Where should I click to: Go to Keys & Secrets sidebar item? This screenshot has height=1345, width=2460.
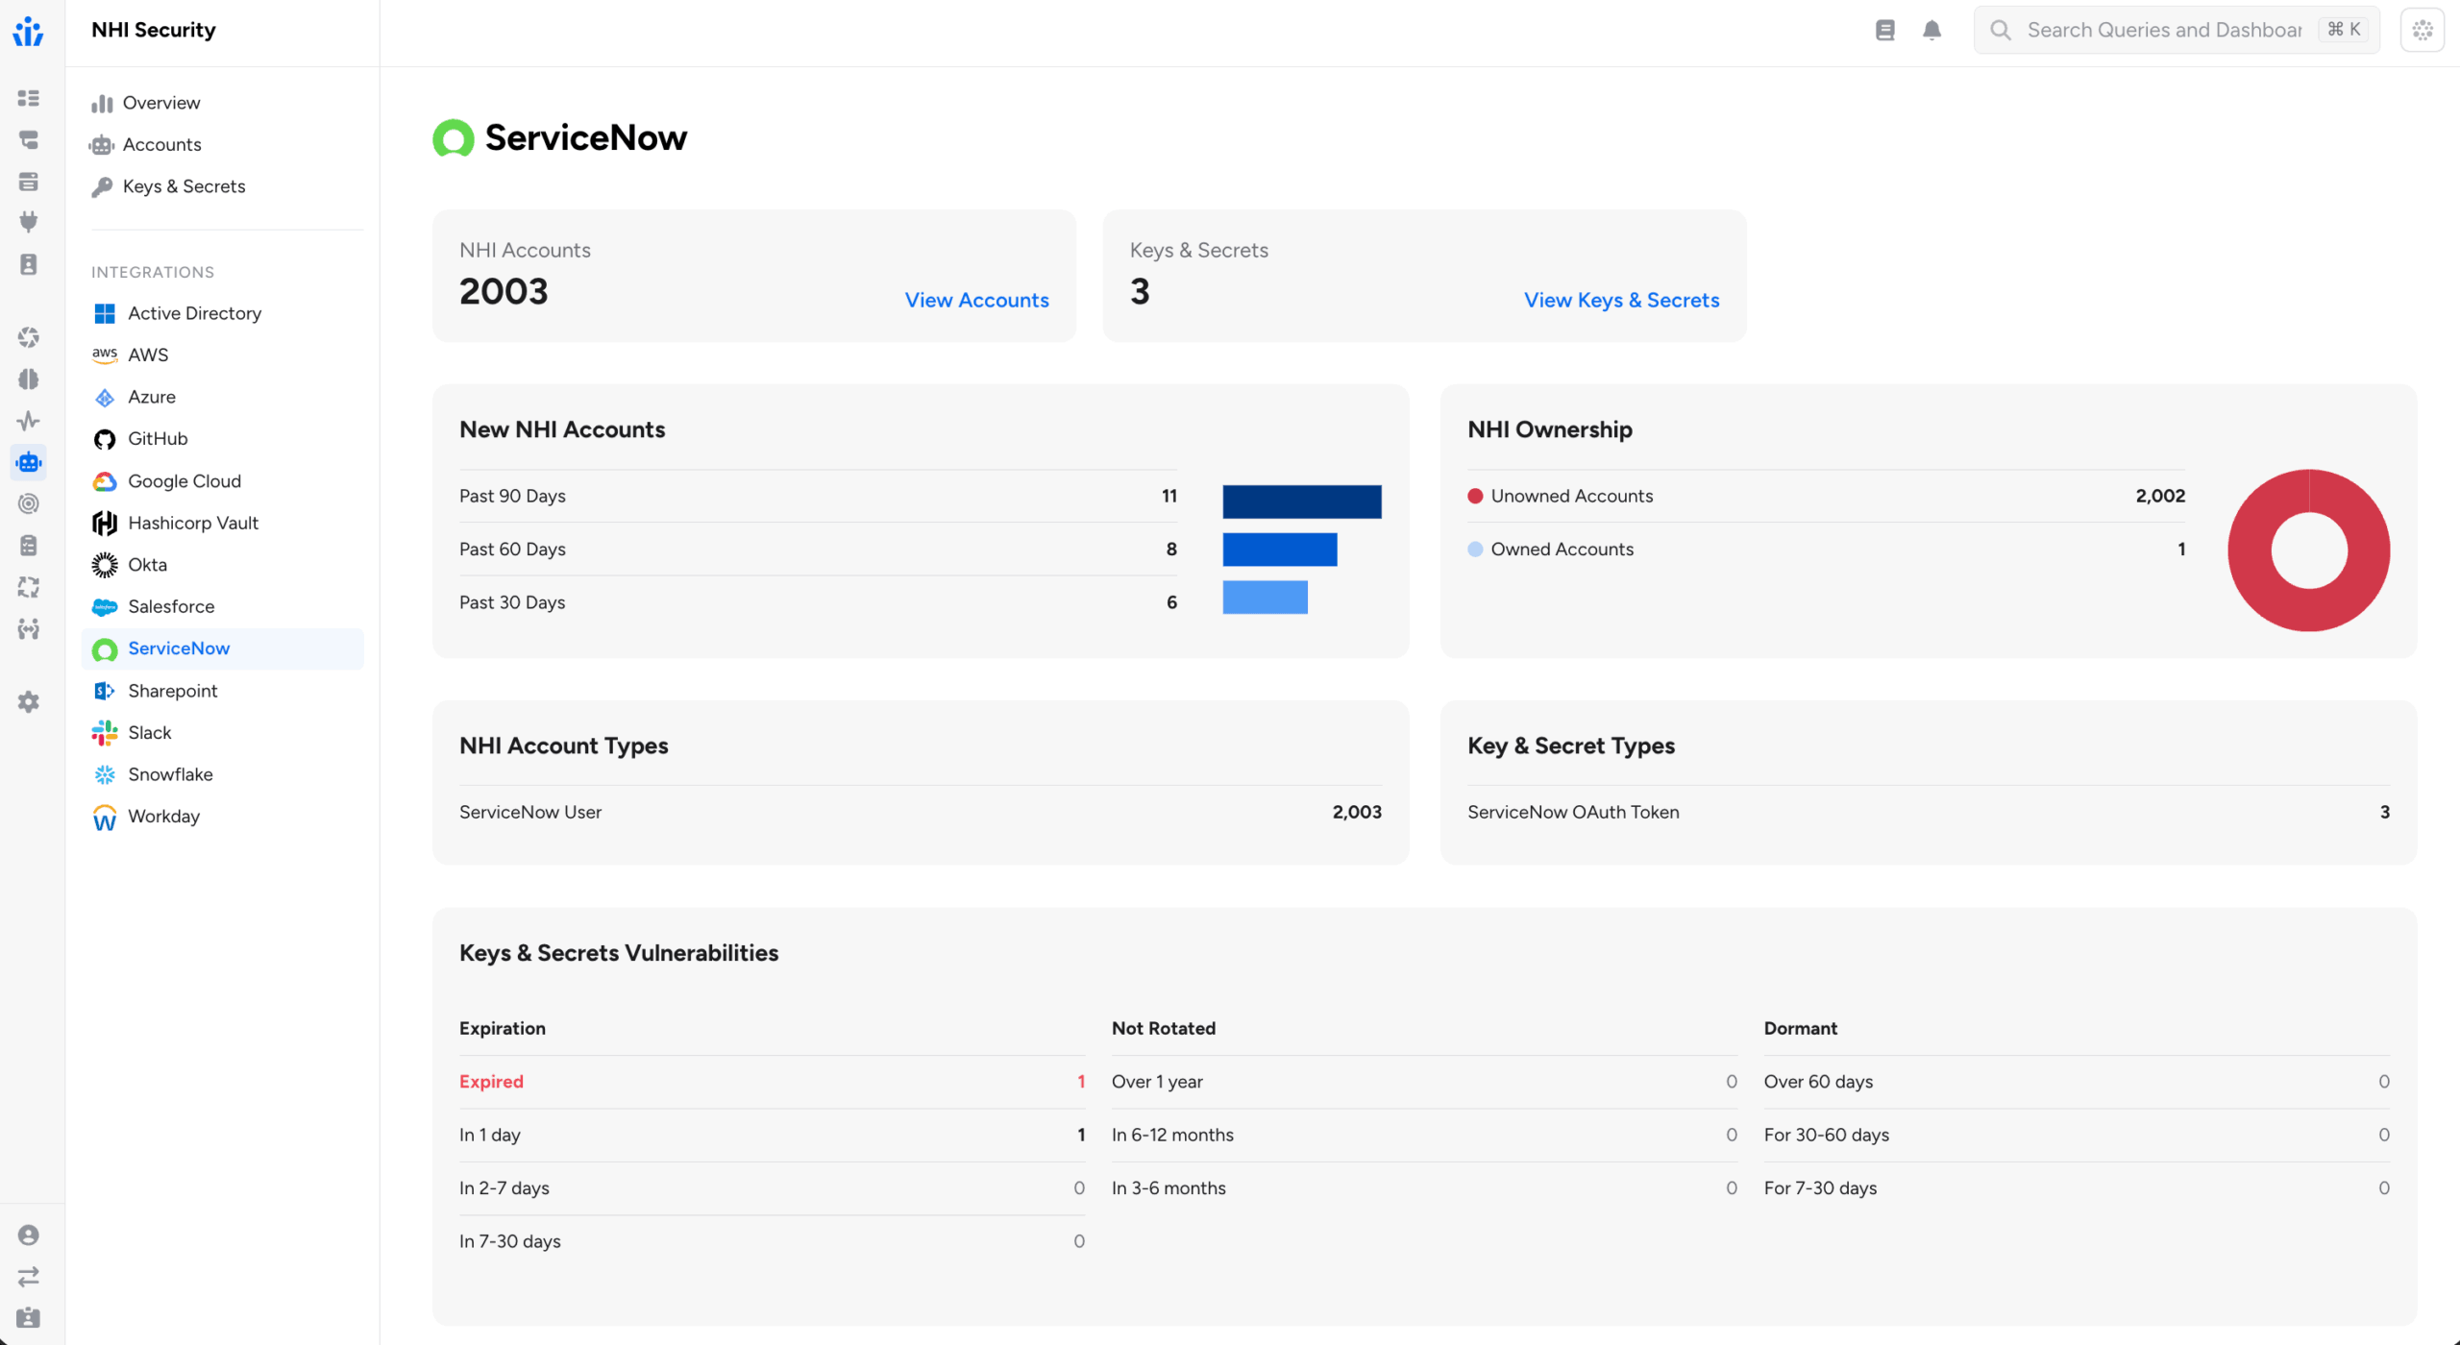pyautogui.click(x=184, y=186)
